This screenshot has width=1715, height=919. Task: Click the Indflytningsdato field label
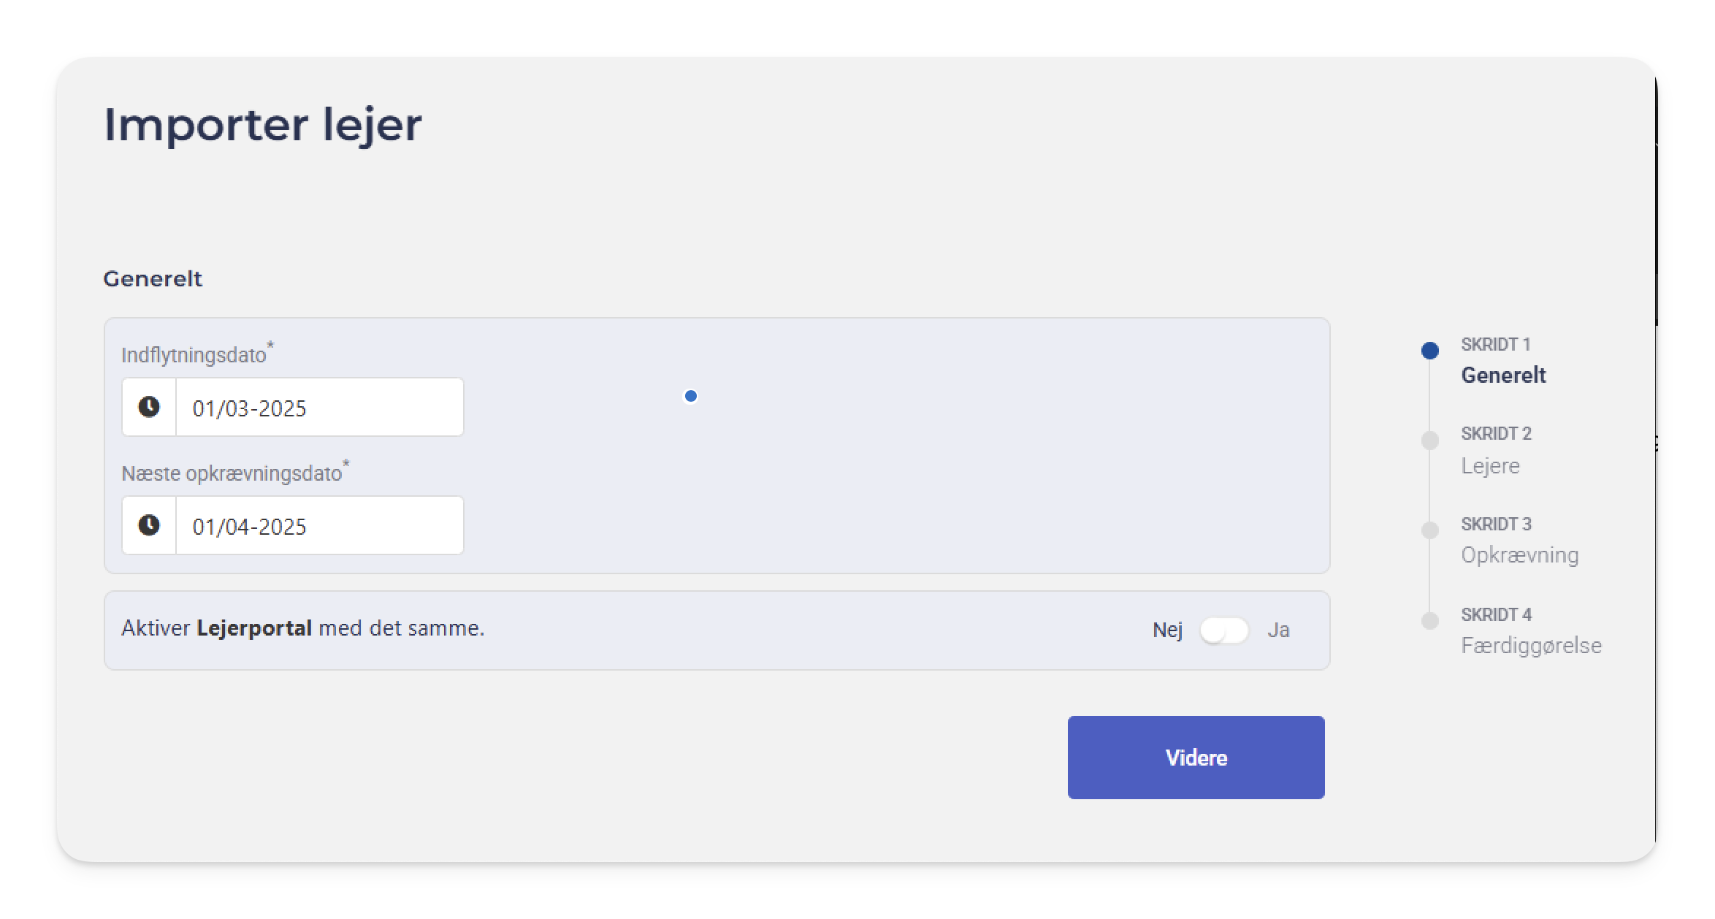[x=194, y=355]
